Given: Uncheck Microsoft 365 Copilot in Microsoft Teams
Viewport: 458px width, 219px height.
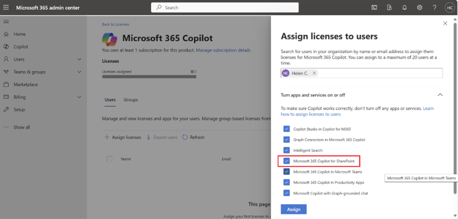Looking at the screenshot, I should click(x=287, y=172).
